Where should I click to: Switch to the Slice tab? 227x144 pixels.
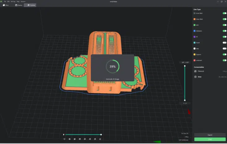[x=6, y=5]
